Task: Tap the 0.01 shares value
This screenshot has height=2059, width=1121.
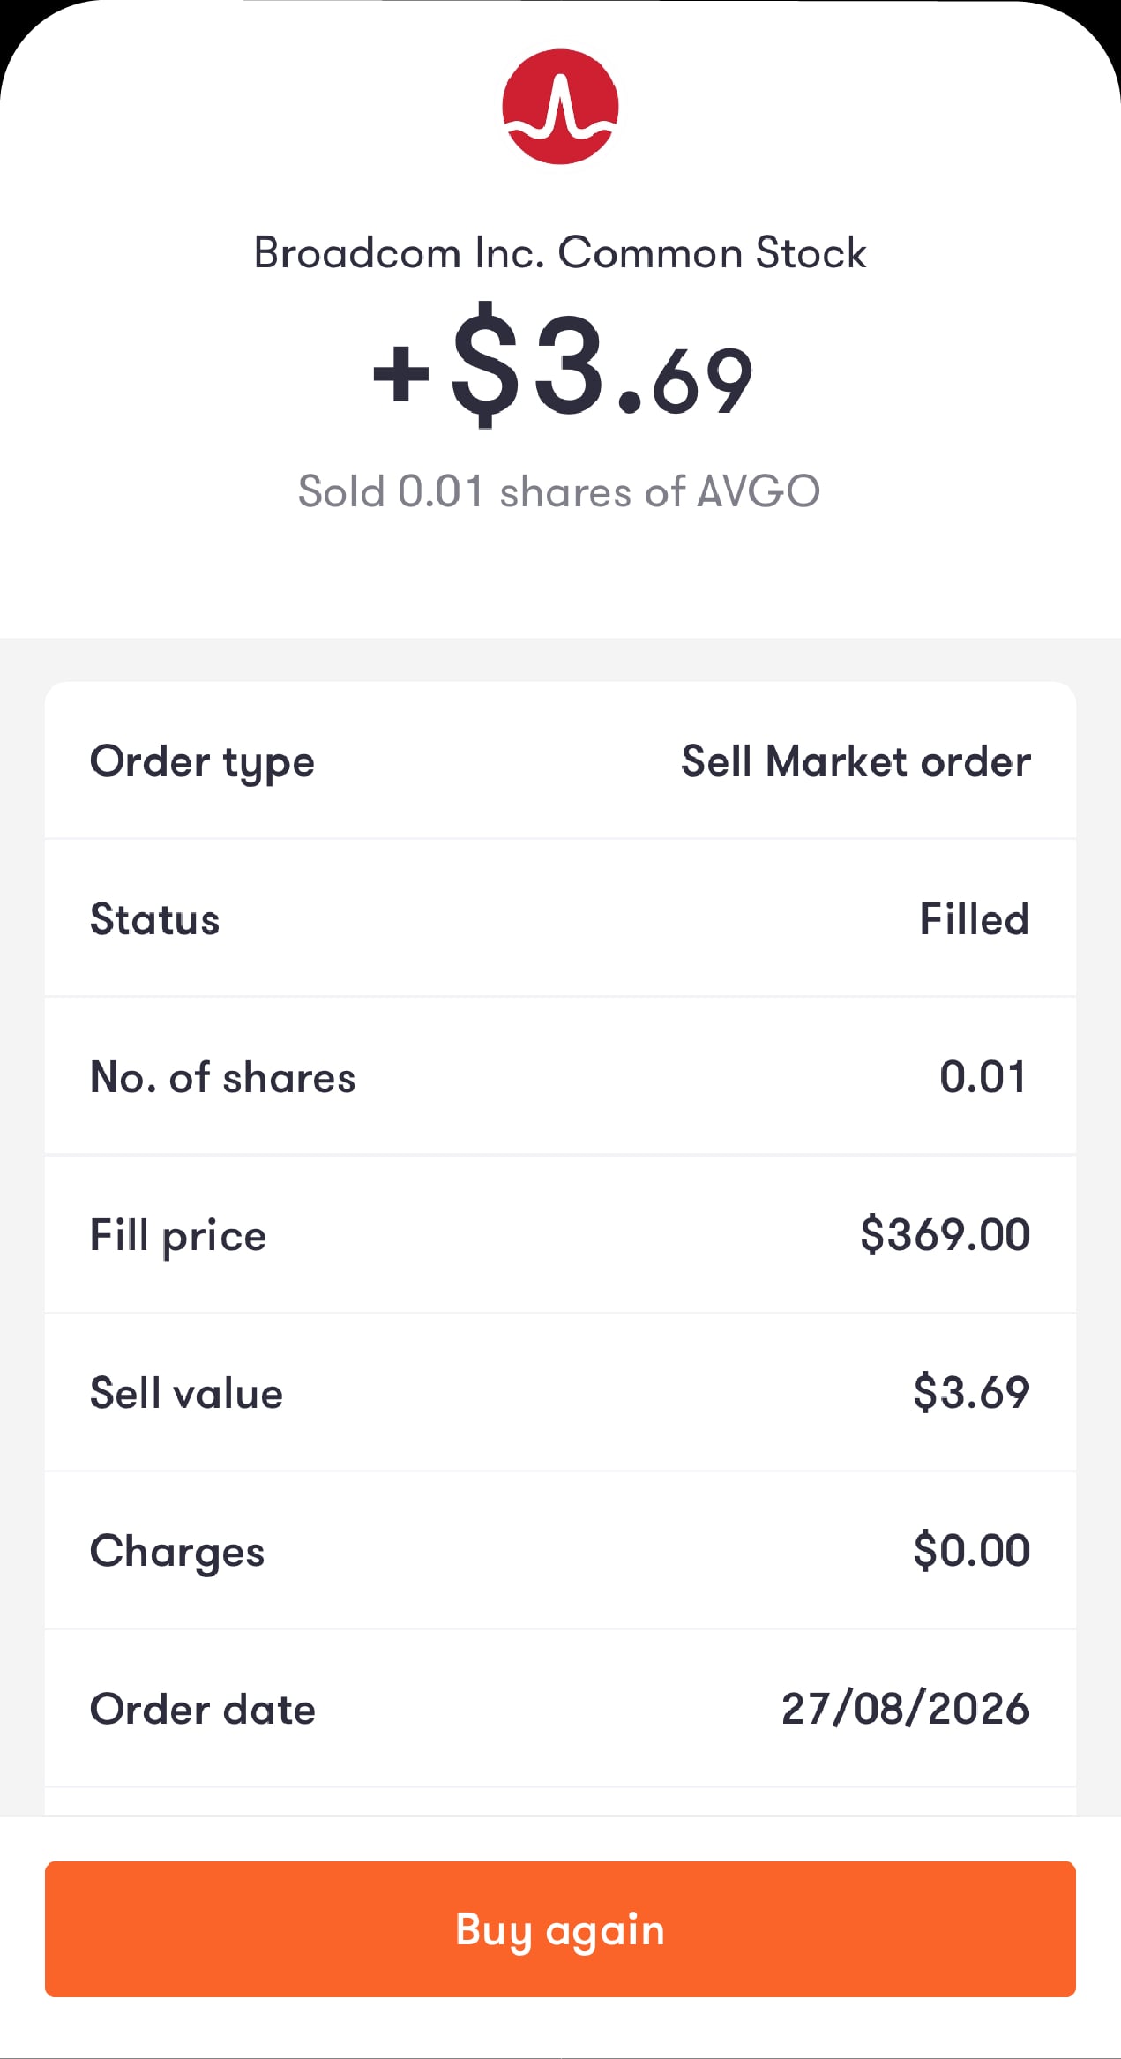Action: [x=983, y=1077]
